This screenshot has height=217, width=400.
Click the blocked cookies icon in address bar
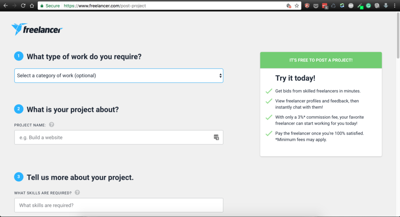pyautogui.click(x=289, y=6)
